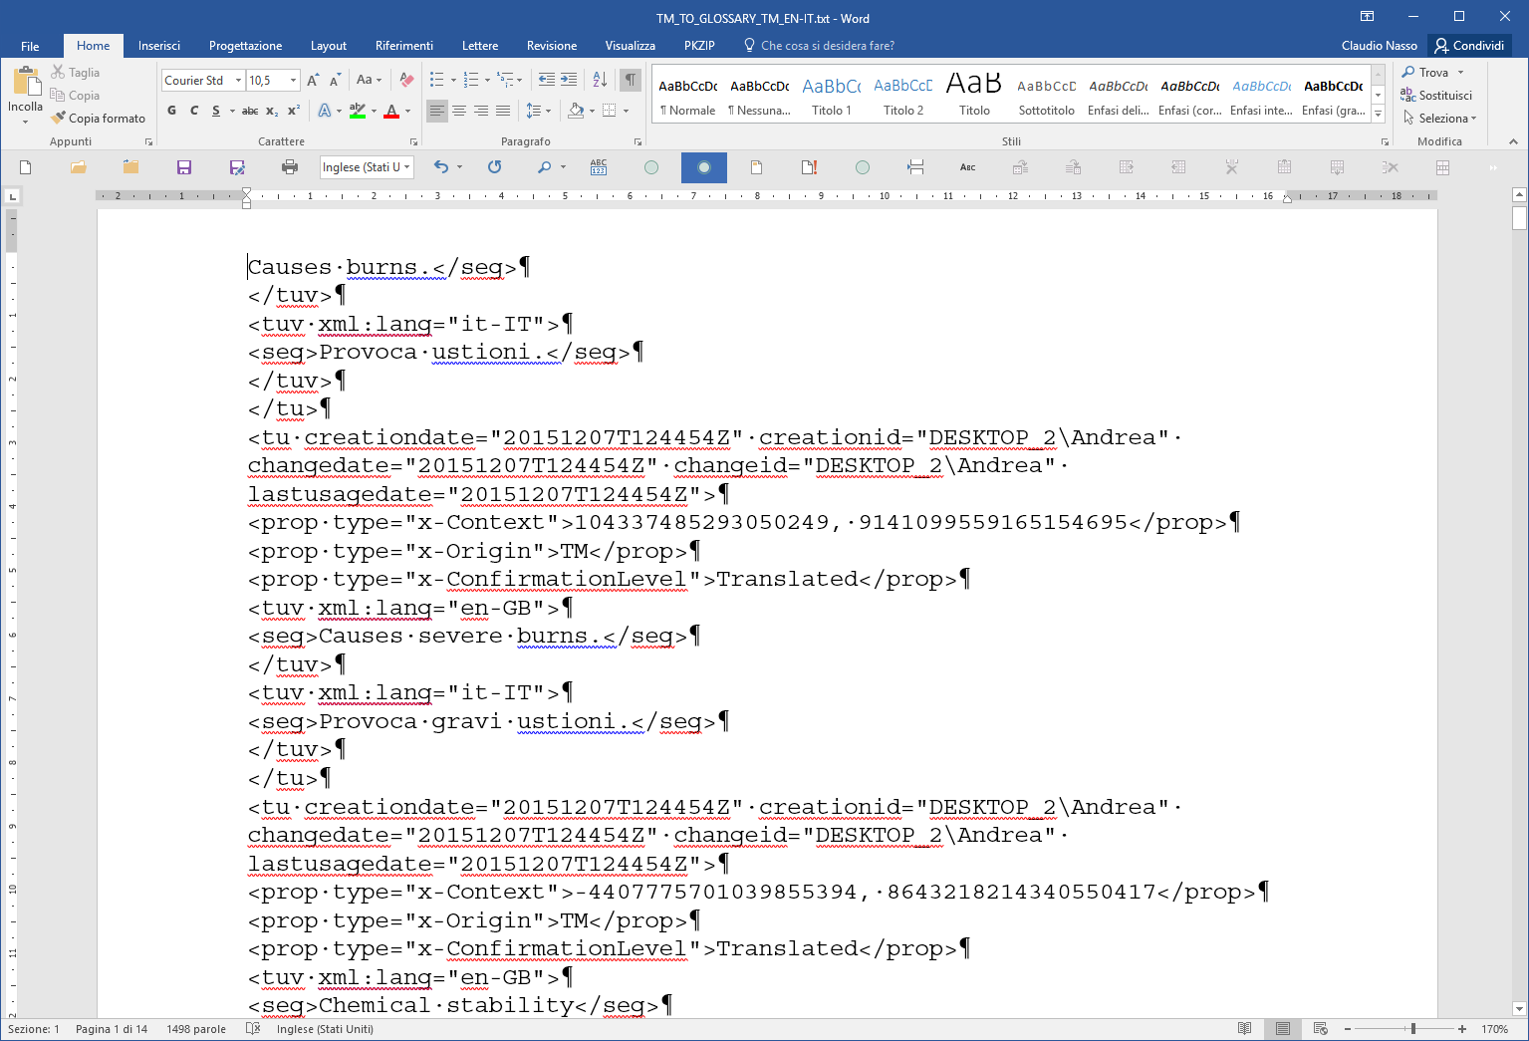
Task: Open the bullet list dropdown arrow
Action: coord(453,81)
